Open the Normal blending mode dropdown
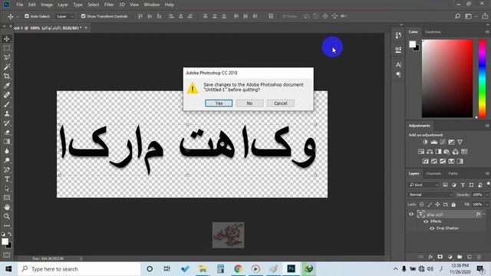Screen dimensions: 491x276 click(431, 195)
